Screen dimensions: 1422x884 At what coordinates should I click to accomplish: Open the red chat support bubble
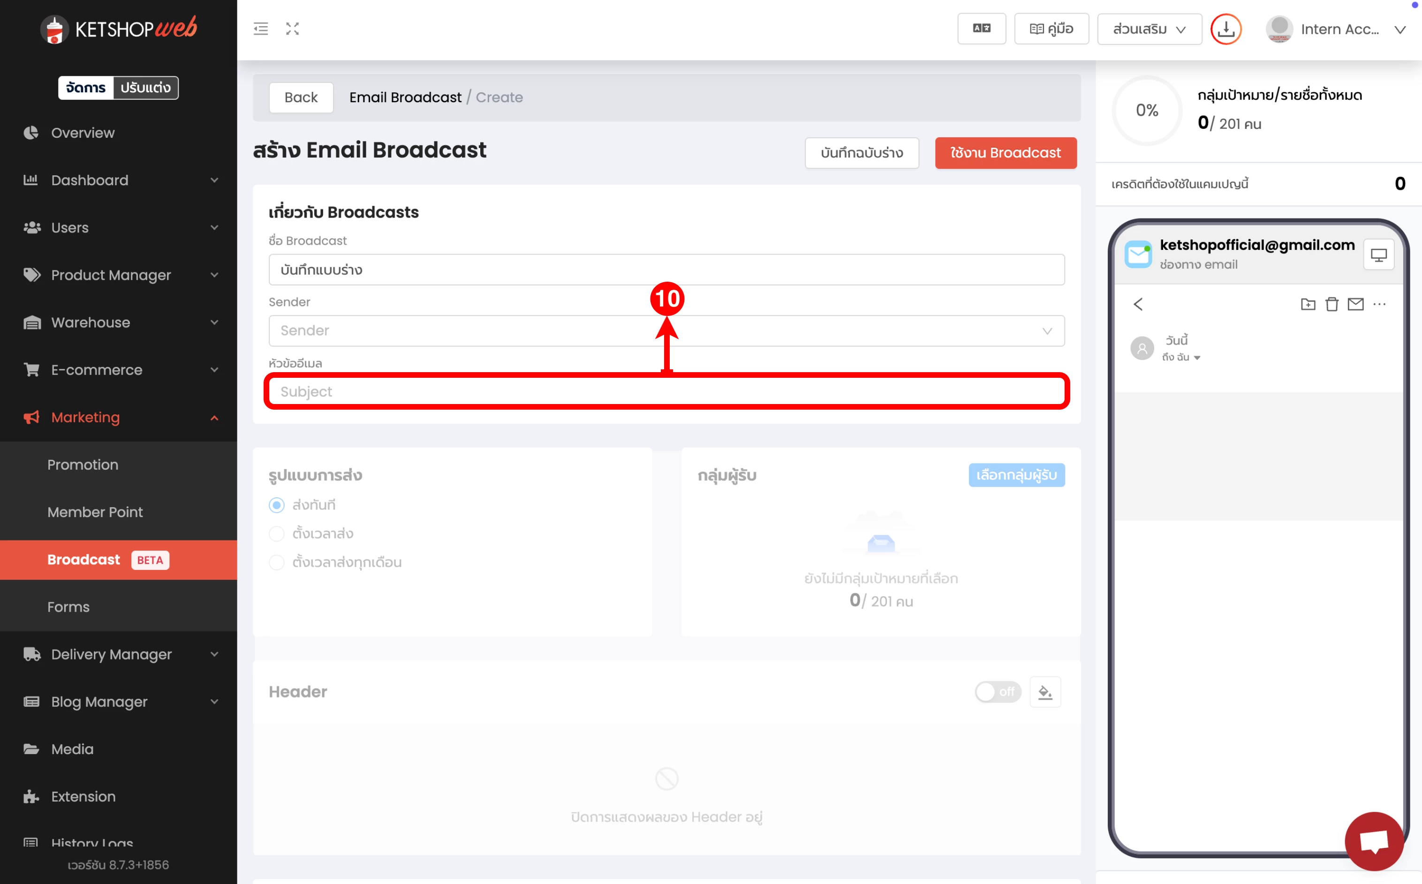click(1373, 841)
